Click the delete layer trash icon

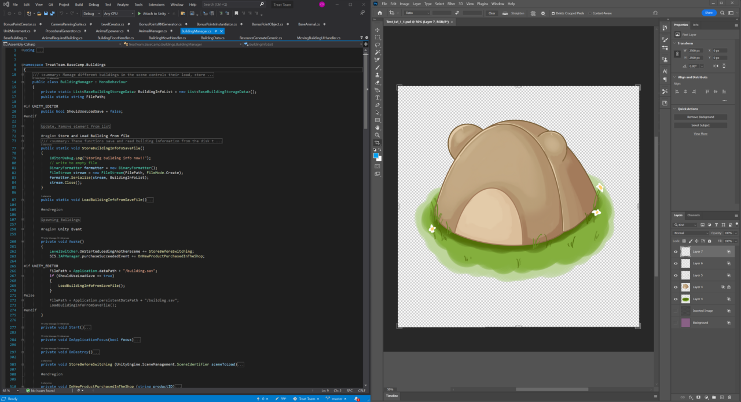pyautogui.click(x=731, y=397)
